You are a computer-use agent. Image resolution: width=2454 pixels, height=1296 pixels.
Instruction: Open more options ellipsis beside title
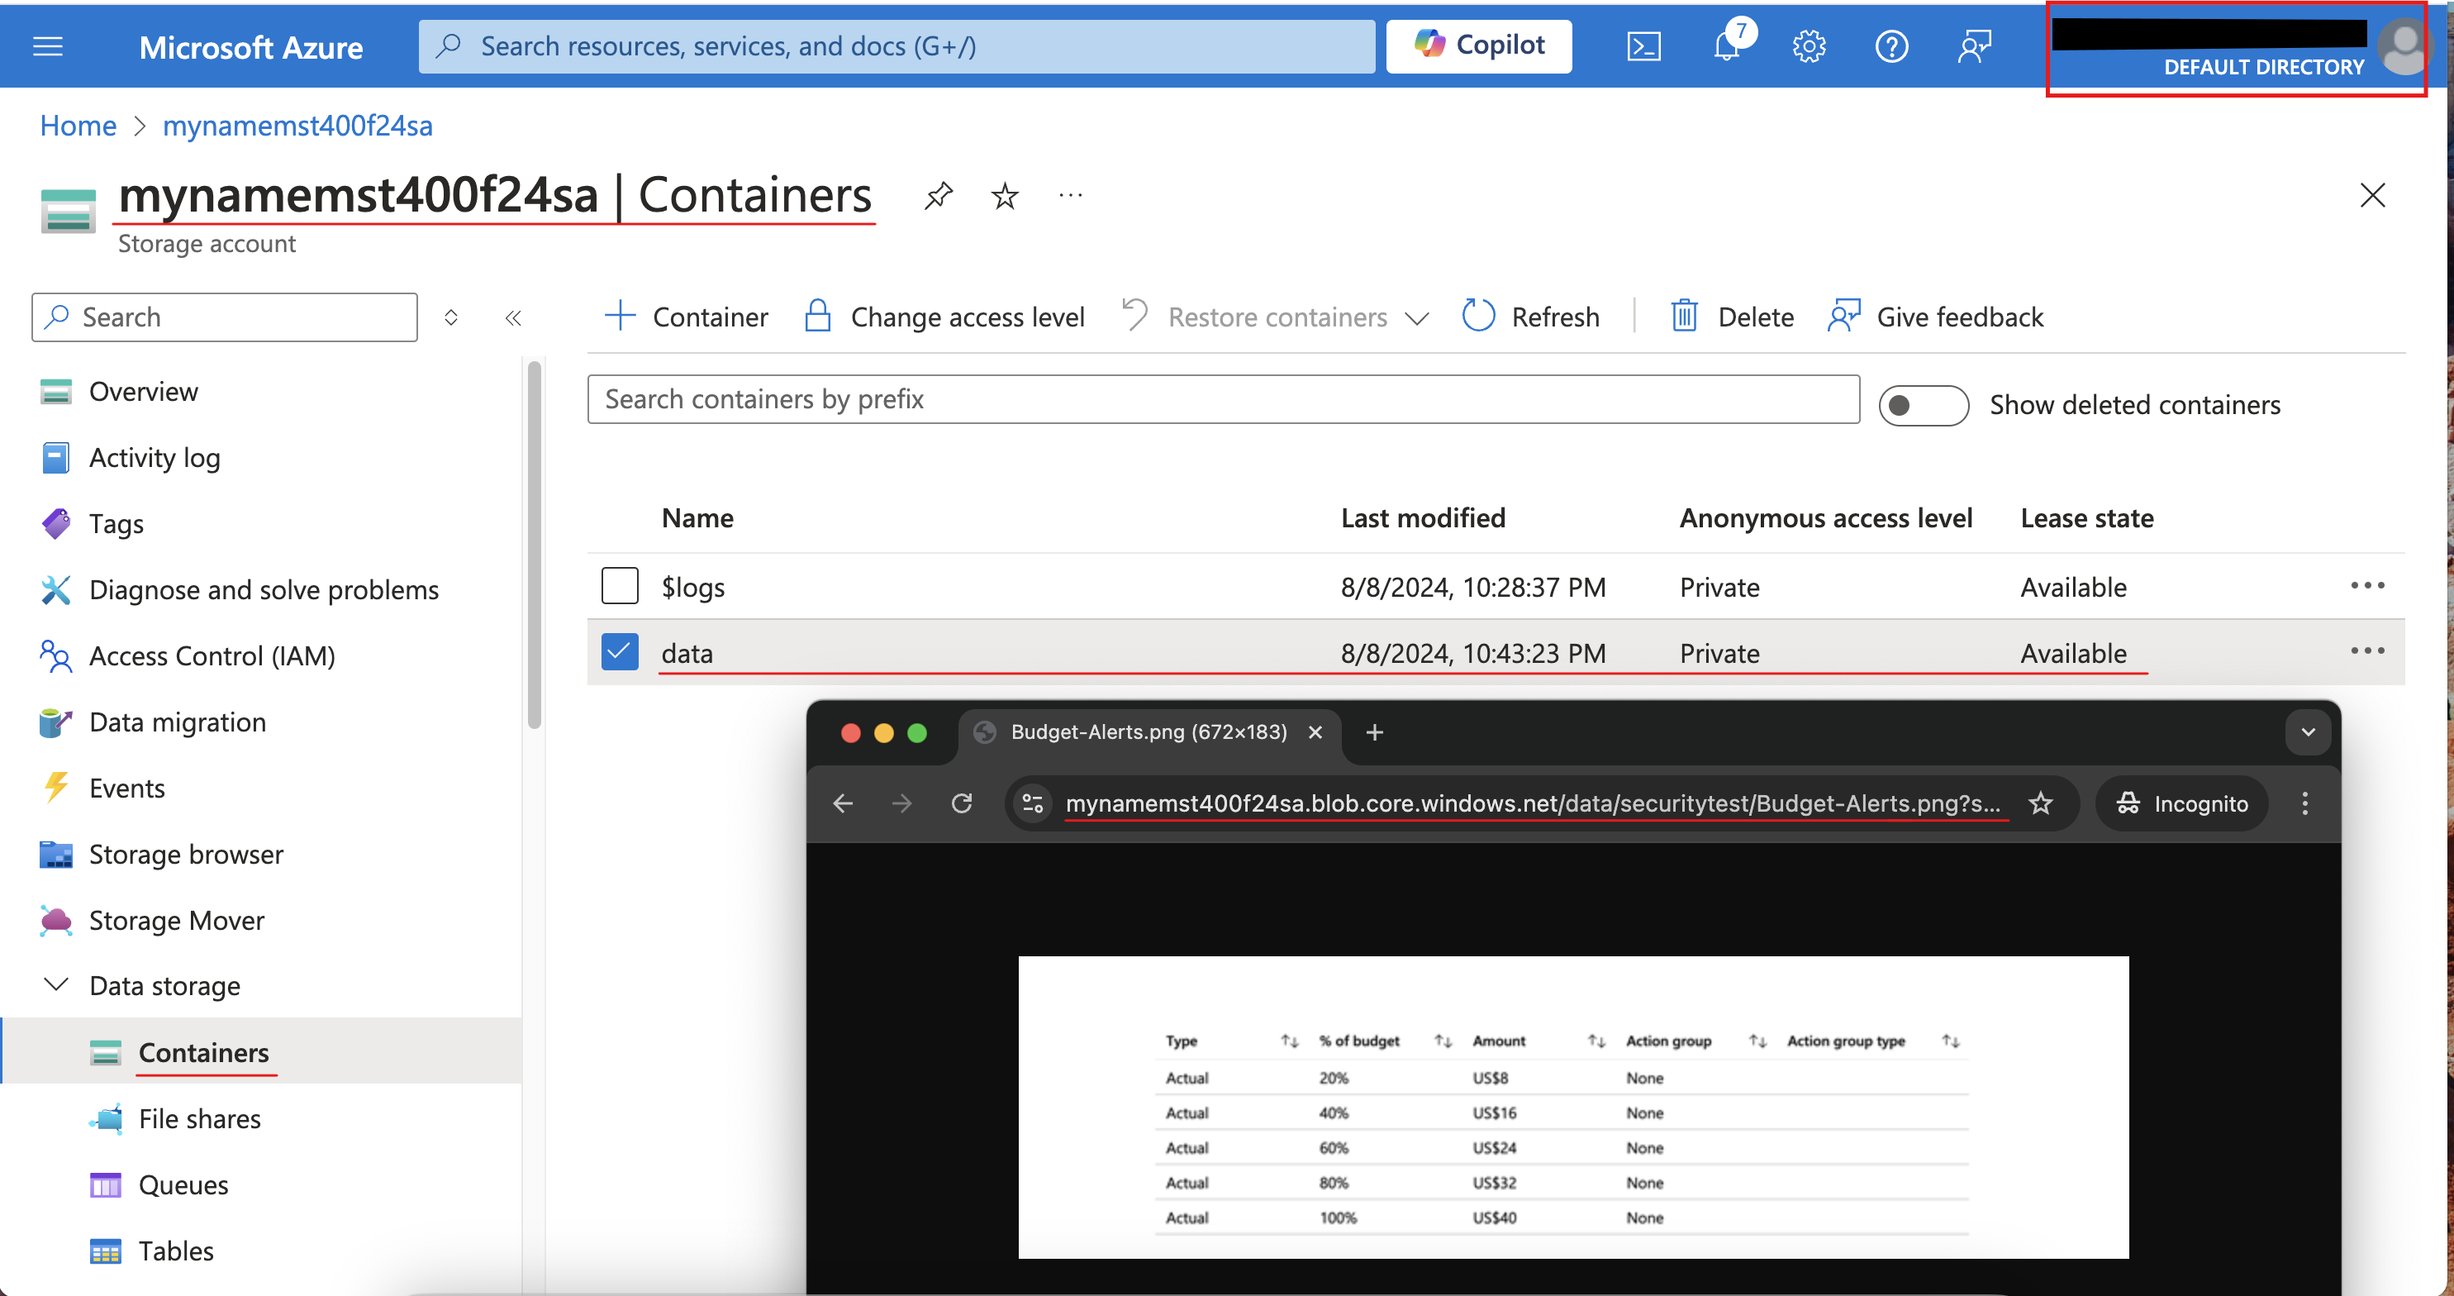click(x=1070, y=195)
